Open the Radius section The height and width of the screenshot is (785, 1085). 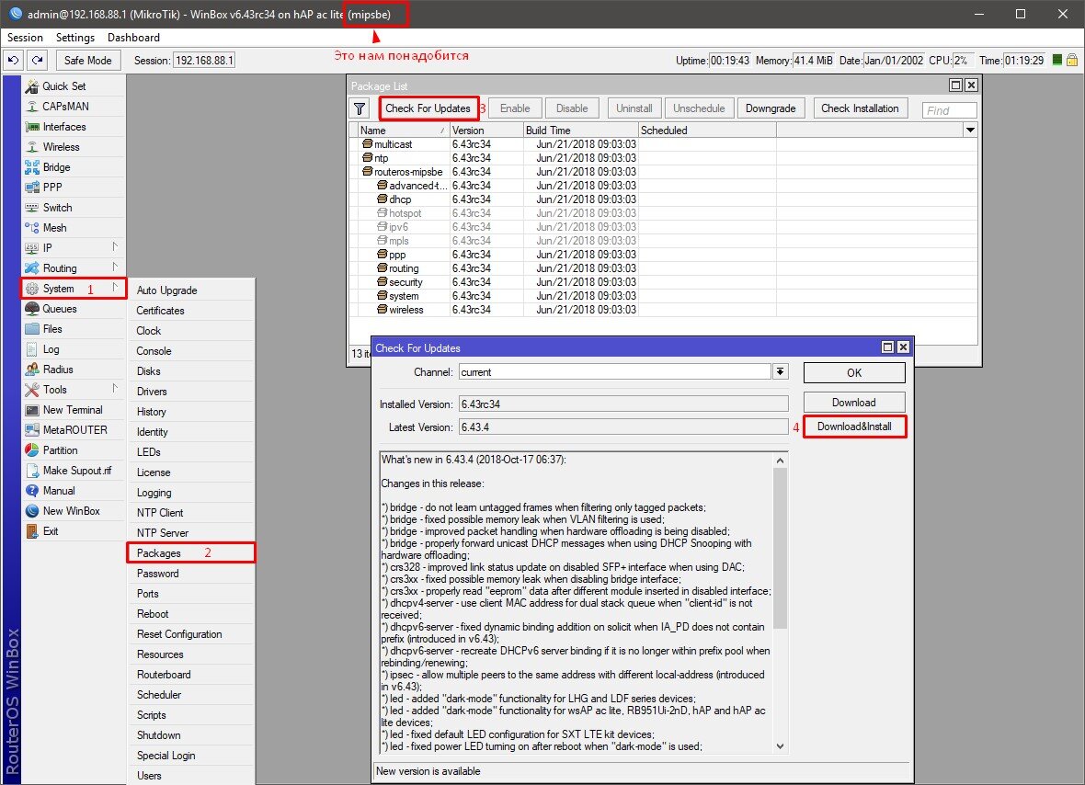(x=57, y=370)
